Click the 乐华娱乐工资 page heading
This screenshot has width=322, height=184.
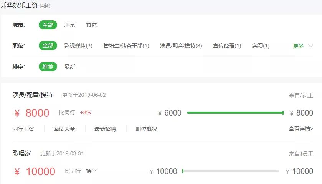[19, 5]
